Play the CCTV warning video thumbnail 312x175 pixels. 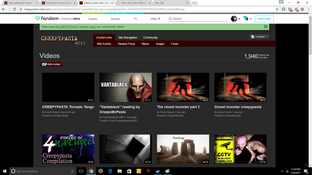click(x=240, y=149)
